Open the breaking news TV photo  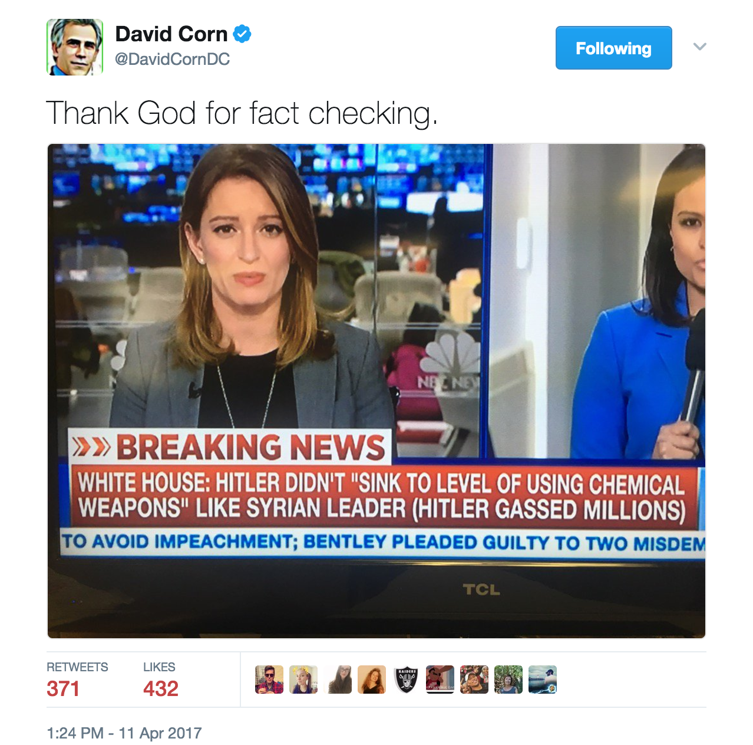tap(376, 391)
